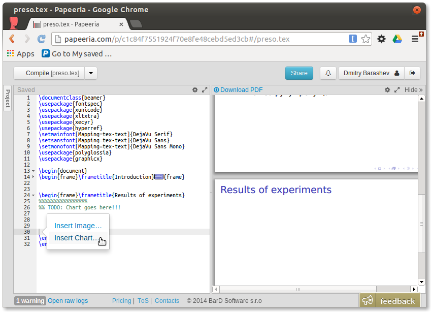Screen dimensions: 431x312
Task: Expand the PDF preview to fullscreen
Action: pos(397,90)
